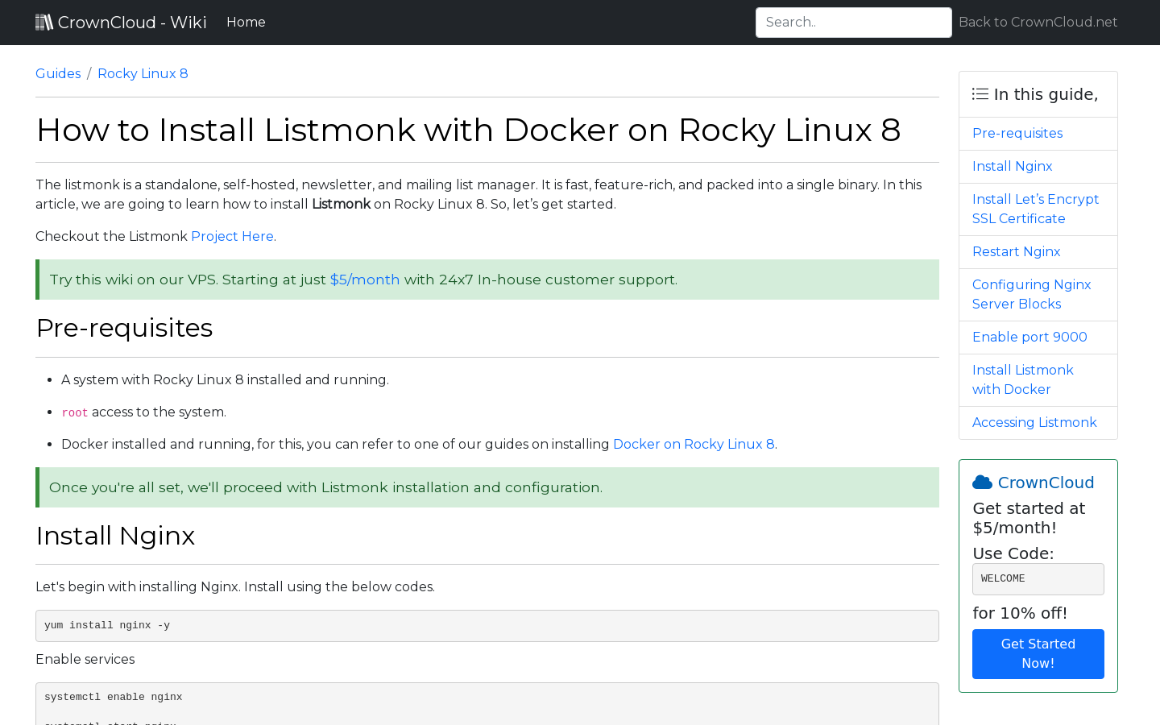Click the list icon beside 'In this guide'
Viewport: 1160px width, 725px height.
pyautogui.click(x=980, y=93)
